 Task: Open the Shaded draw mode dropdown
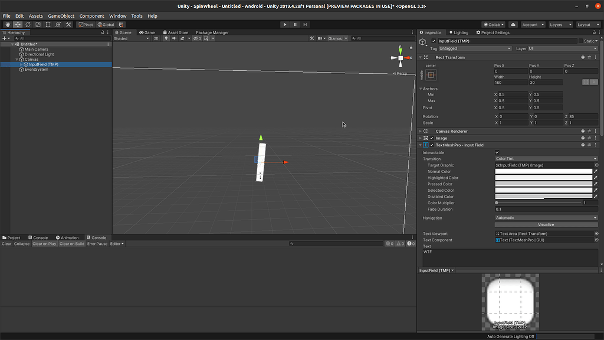click(x=131, y=38)
